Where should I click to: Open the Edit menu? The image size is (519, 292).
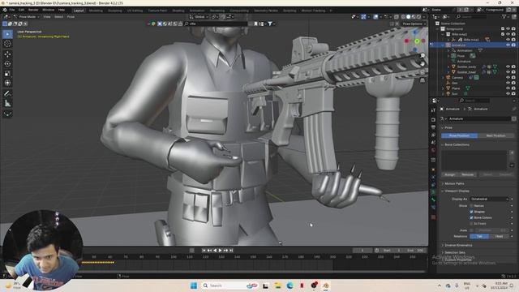pos(21,10)
